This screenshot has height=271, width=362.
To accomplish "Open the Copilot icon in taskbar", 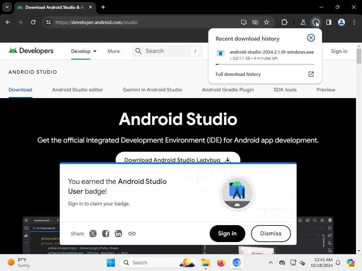I will 351,263.
